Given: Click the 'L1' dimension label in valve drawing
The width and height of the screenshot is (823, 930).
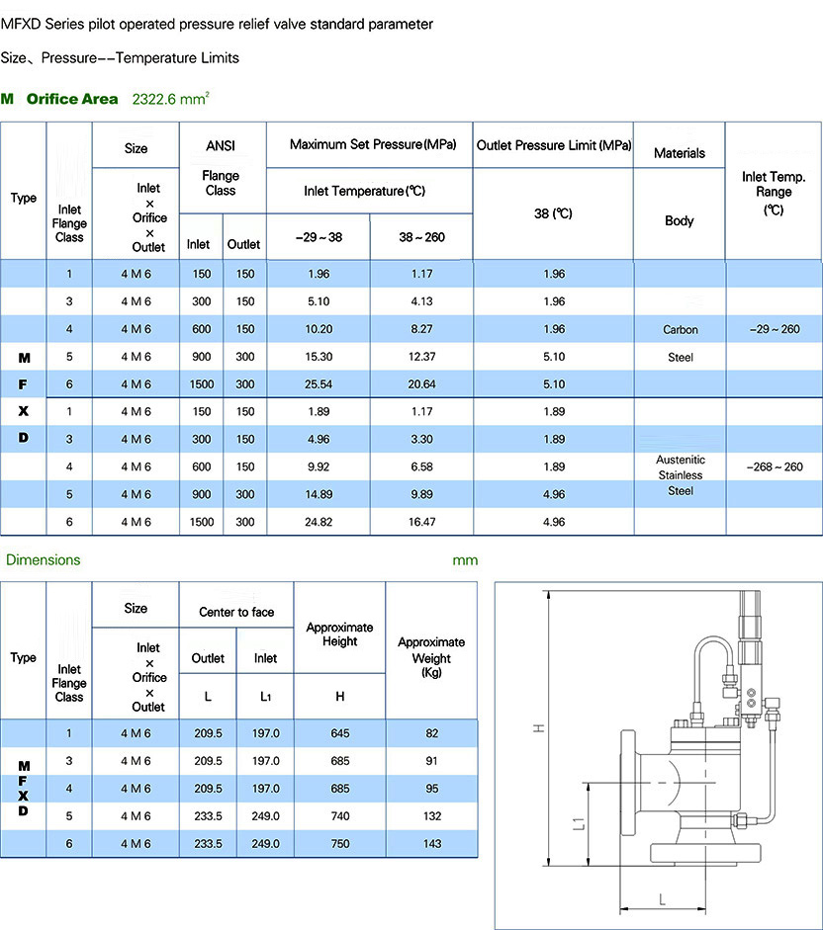Looking at the screenshot, I should coord(579,824).
